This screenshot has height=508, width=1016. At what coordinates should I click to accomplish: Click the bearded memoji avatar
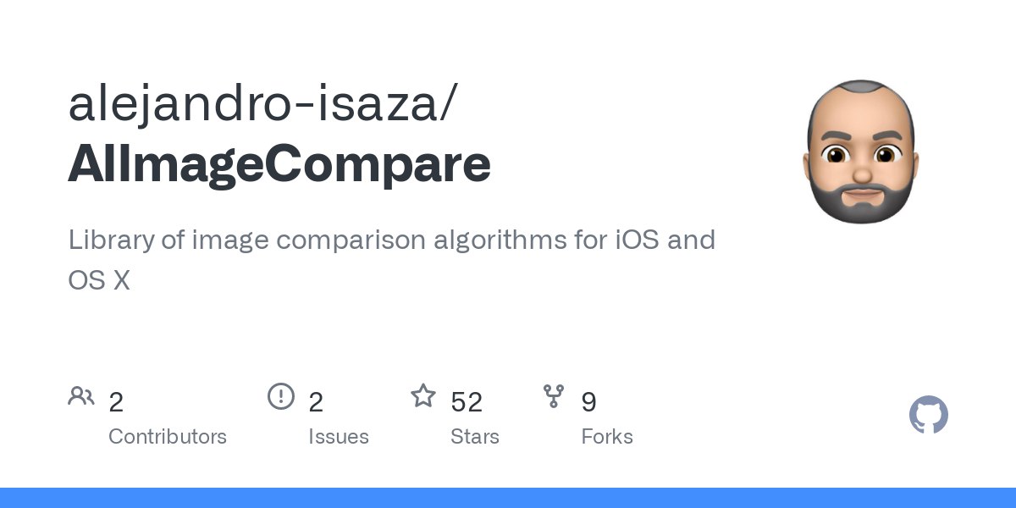point(860,152)
